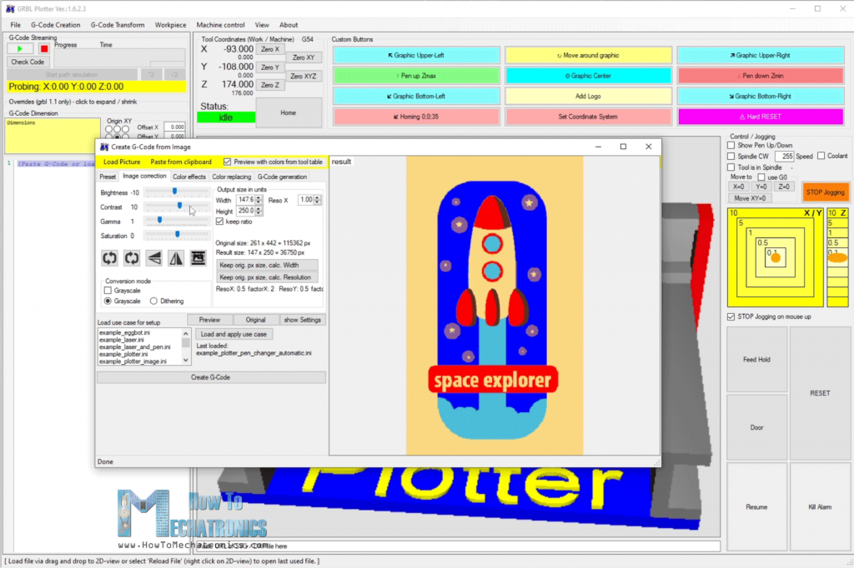Click the red stop streaming icon
Image resolution: width=854 pixels, height=568 pixels.
click(x=44, y=48)
